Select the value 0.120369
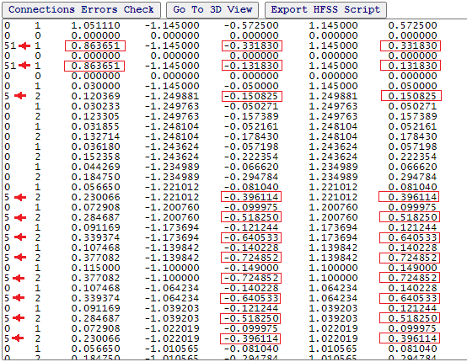Screen dimensions: 467x362 click(x=95, y=96)
